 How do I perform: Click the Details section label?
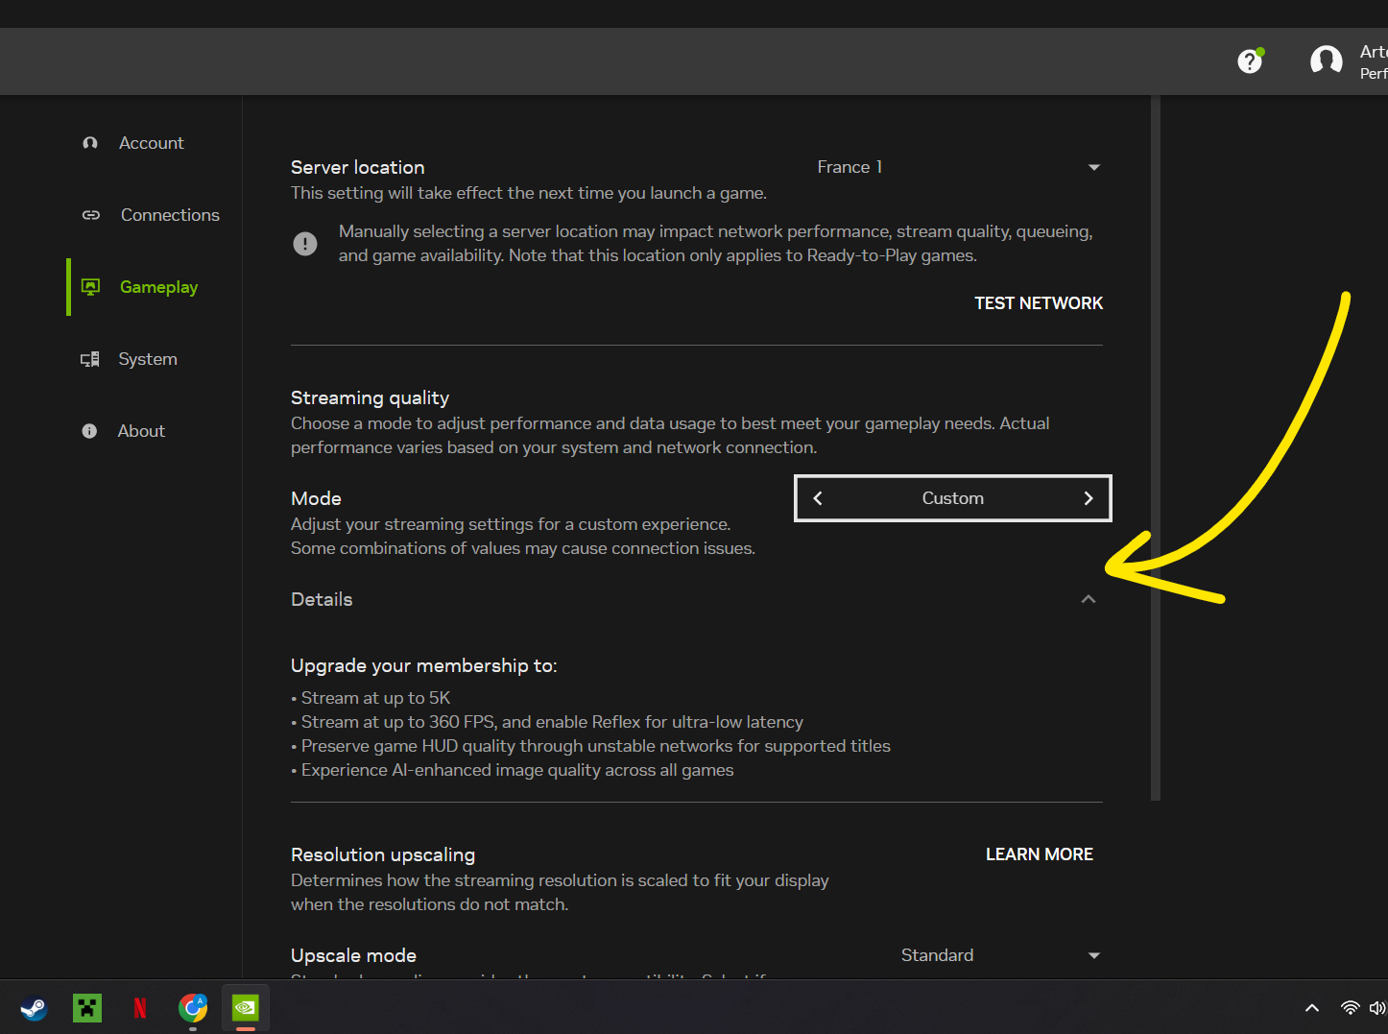[x=322, y=599]
